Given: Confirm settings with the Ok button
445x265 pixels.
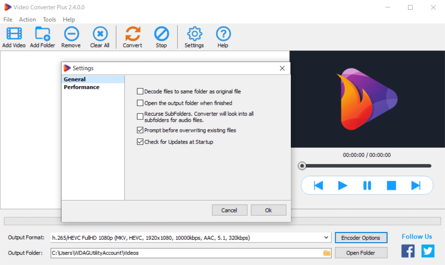Looking at the screenshot, I should coord(269,210).
